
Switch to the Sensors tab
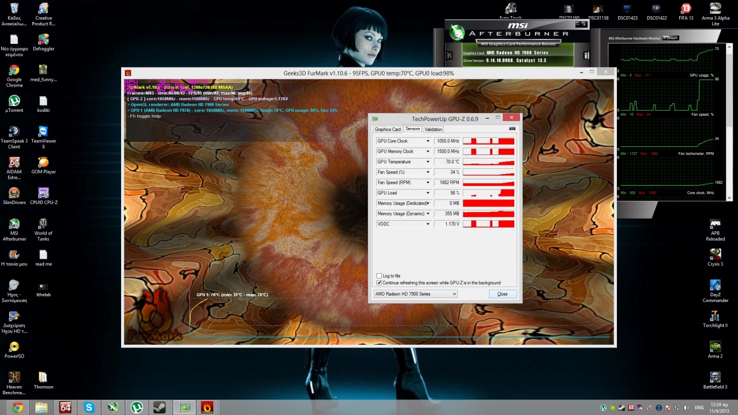412,129
